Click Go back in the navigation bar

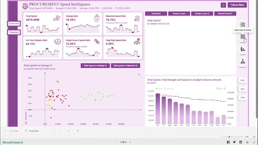11,131
